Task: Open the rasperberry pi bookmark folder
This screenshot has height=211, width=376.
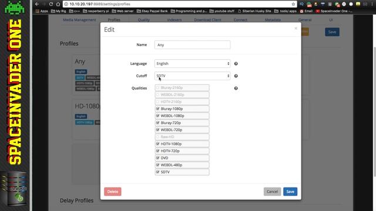Action: click(96, 11)
